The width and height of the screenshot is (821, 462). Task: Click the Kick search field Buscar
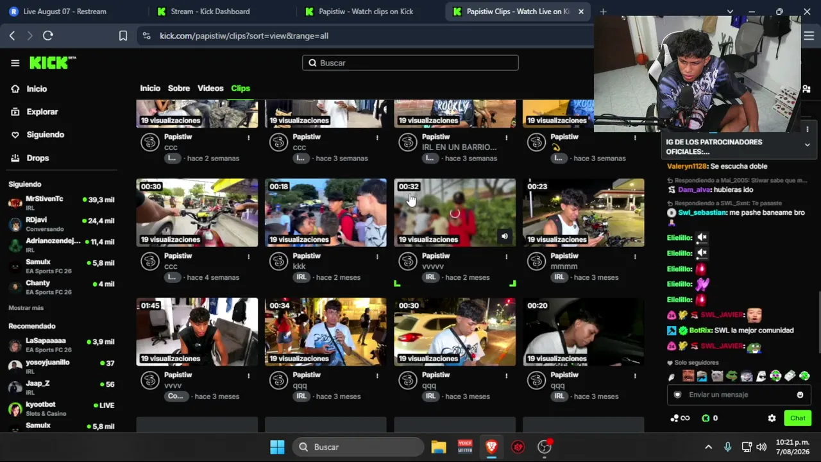tap(410, 63)
